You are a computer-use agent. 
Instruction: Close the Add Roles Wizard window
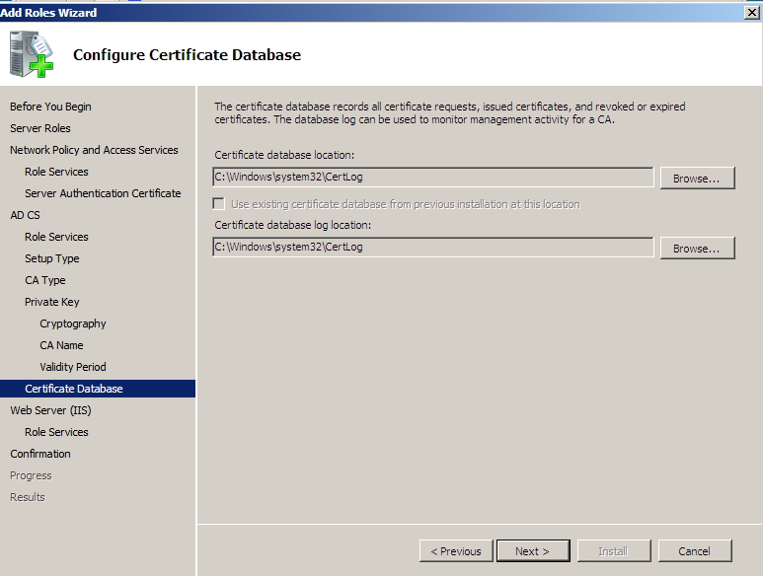(752, 12)
